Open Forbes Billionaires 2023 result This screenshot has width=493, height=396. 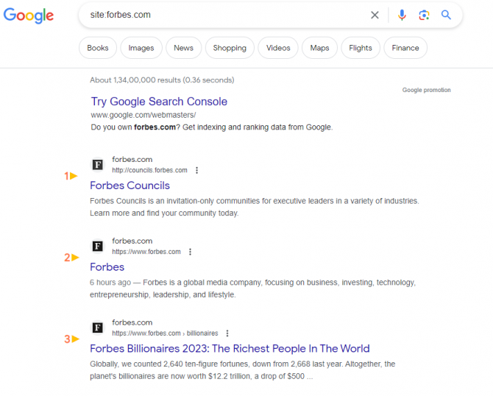coord(230,348)
